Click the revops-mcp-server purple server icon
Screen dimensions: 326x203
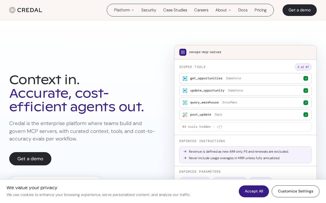[183, 52]
